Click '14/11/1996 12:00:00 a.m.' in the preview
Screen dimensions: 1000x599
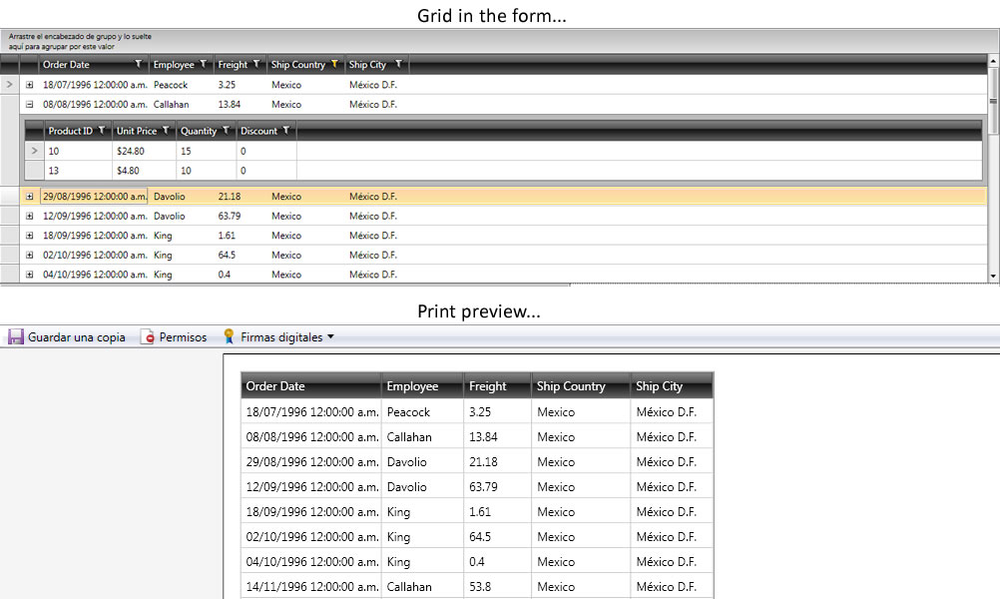click(x=311, y=587)
